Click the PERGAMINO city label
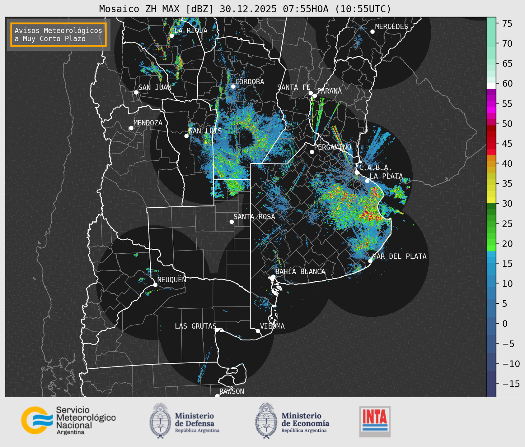The width and height of the screenshot is (525, 447). point(333,147)
